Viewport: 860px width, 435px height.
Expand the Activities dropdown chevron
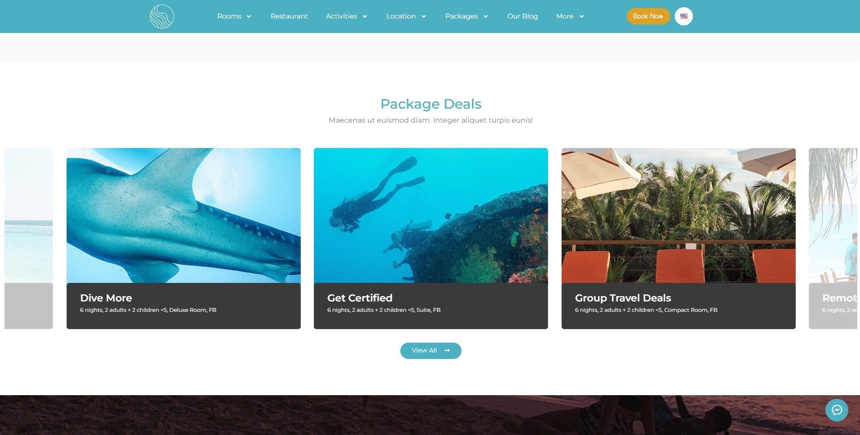pos(365,17)
